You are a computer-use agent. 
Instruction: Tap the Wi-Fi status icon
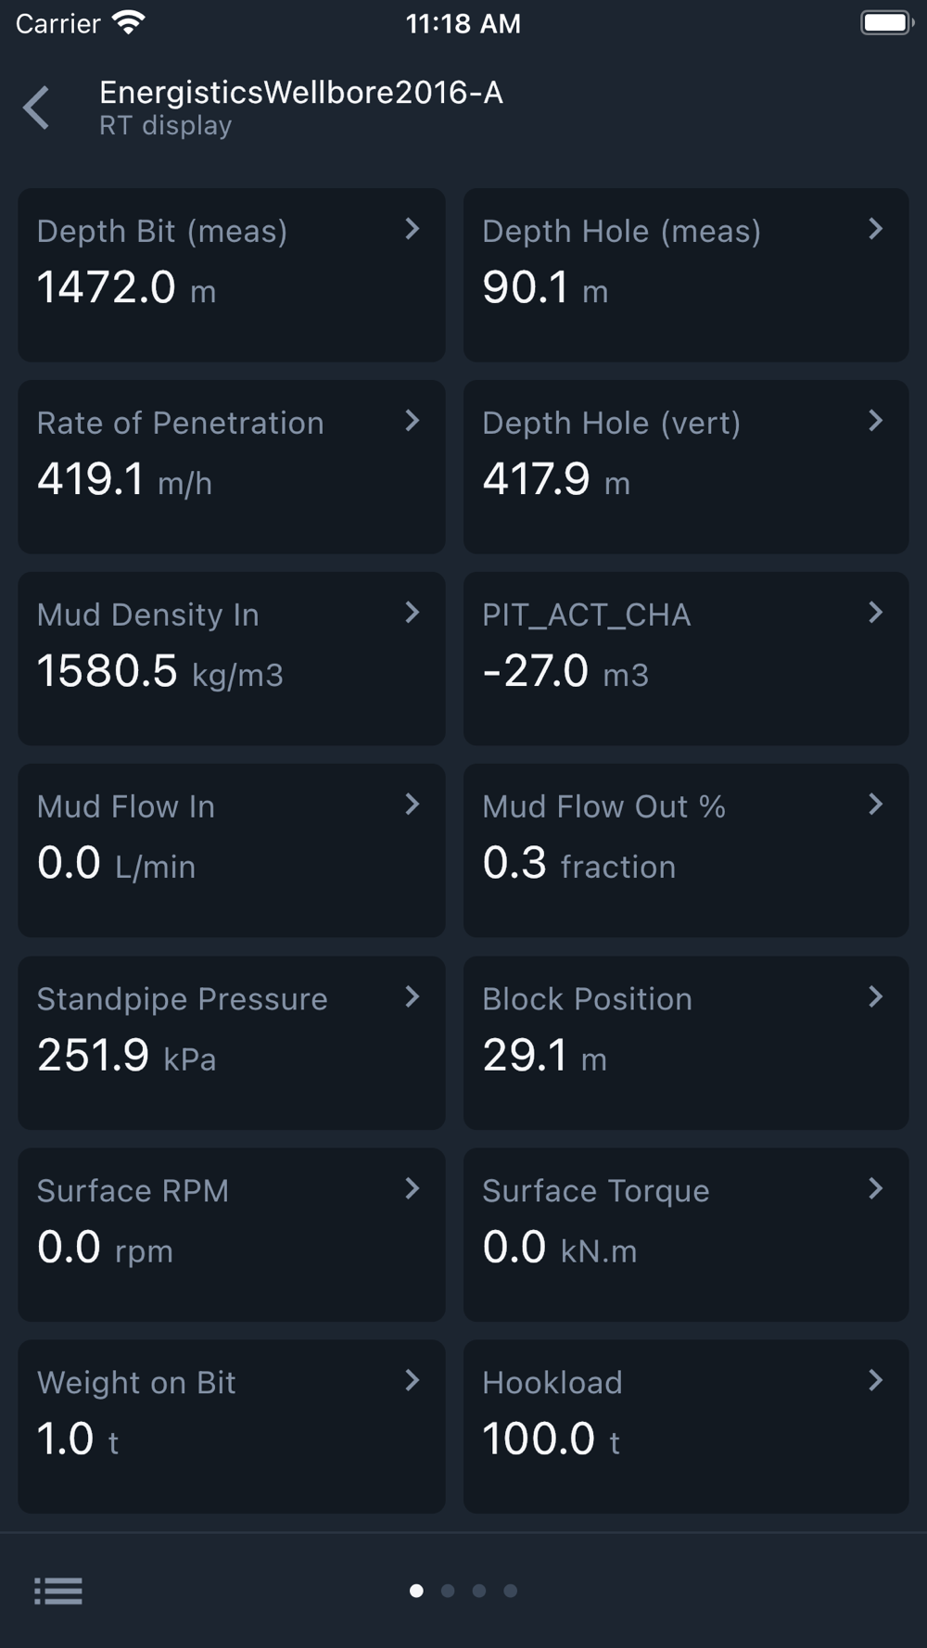pos(129,23)
